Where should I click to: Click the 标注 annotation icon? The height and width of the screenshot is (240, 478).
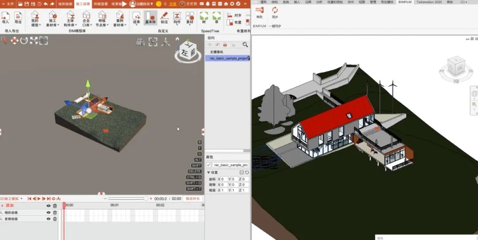pyautogui.click(x=164, y=18)
